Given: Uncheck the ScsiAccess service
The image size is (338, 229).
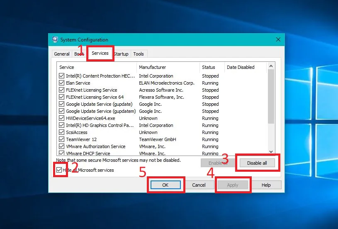Looking at the screenshot, I should (x=62, y=132).
